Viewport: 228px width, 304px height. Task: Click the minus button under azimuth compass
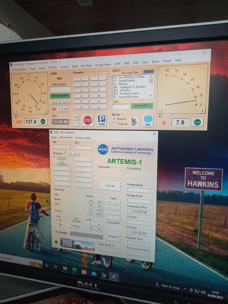[15, 112]
